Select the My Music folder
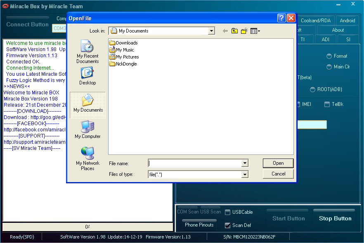 click(122, 50)
